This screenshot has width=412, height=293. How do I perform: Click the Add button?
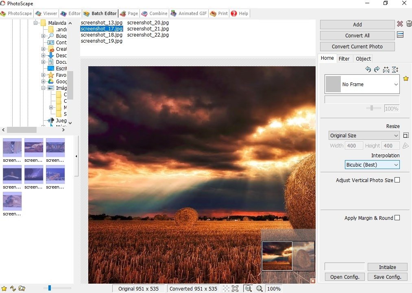[357, 24]
